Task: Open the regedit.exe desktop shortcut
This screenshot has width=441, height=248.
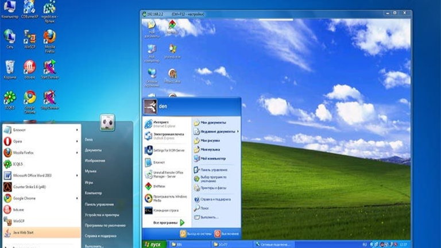Action: pos(49,11)
